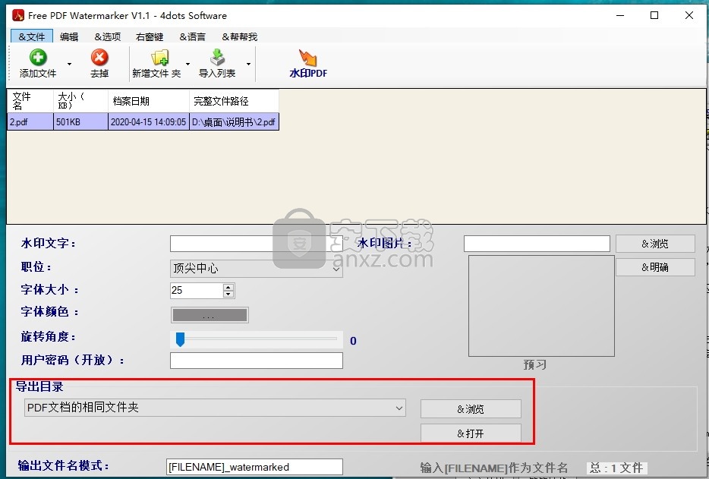Click the font size value field

coord(197,291)
